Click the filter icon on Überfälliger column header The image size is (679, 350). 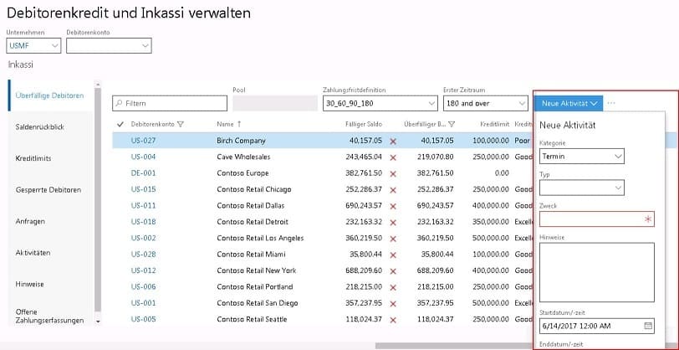pyautogui.click(x=452, y=124)
